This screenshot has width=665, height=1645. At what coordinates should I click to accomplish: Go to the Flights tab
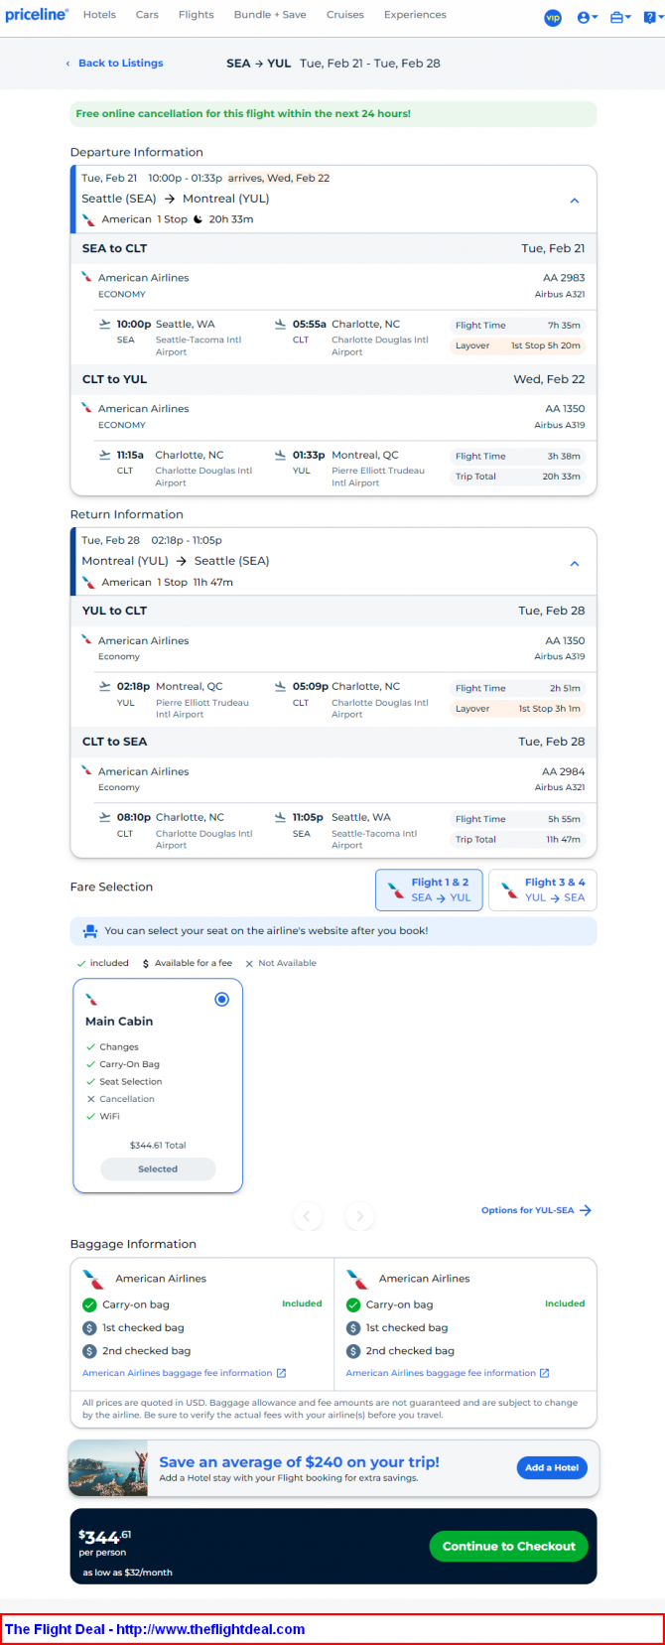pos(197,15)
